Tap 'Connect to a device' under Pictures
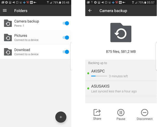Image resolution: width=157 pixels, height=127 pixels. (x=26, y=40)
